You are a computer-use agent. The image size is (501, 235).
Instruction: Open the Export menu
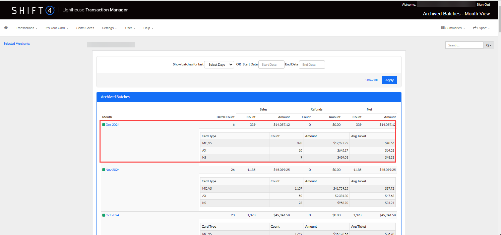481,28
